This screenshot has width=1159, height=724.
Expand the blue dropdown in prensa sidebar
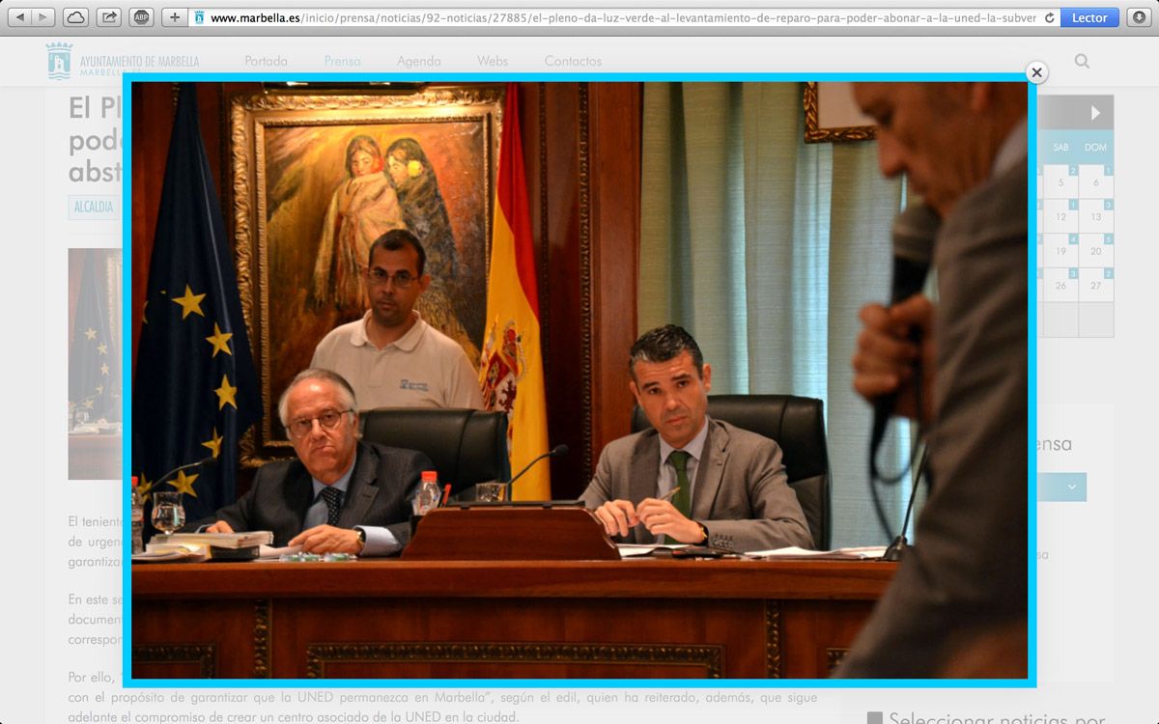pyautogui.click(x=1061, y=487)
